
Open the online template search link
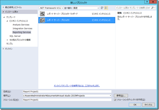click(77, 86)
